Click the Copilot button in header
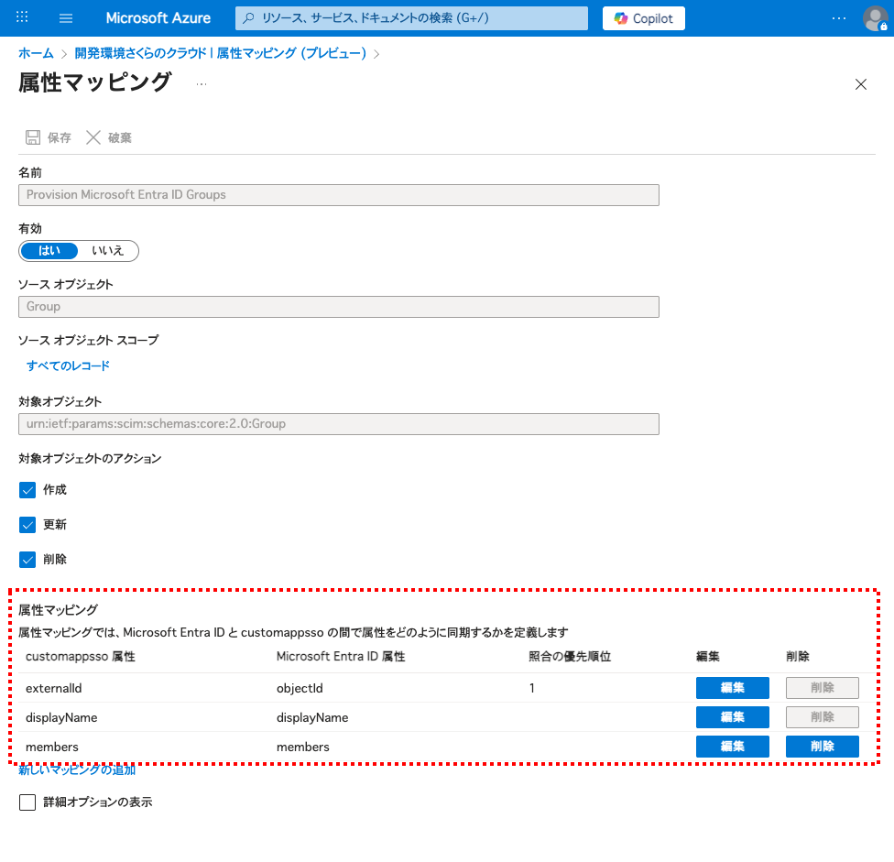894x862 pixels. 644,18
